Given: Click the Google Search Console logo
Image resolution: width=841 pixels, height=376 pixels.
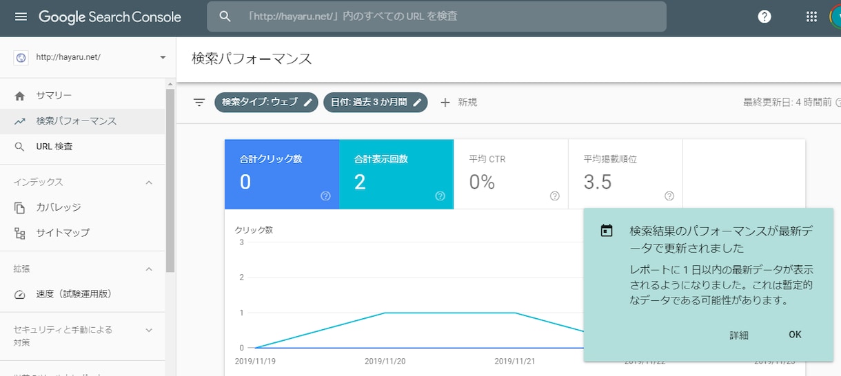Looking at the screenshot, I should pos(110,17).
